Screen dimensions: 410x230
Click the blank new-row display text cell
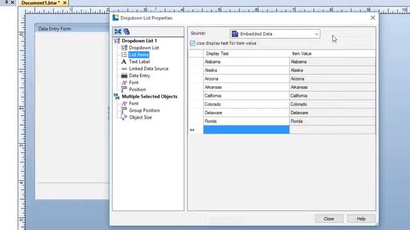click(246, 130)
